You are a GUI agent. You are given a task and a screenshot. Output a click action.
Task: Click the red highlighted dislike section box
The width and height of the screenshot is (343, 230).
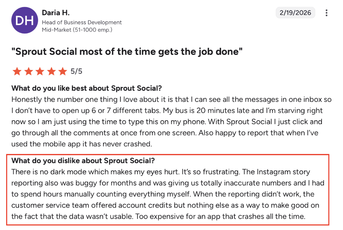[168, 190]
